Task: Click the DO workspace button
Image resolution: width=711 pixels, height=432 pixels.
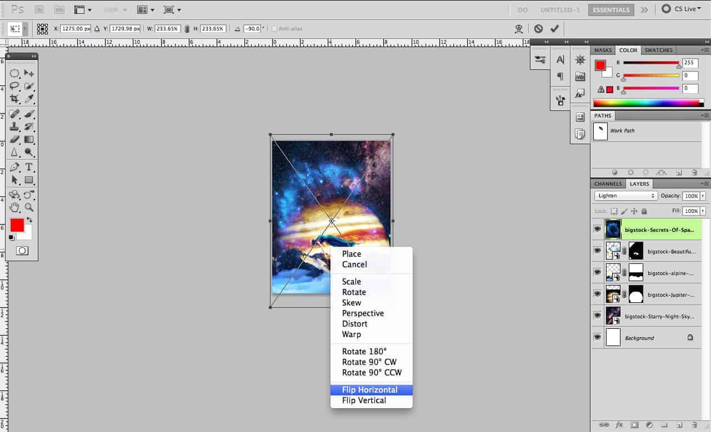Action: point(522,9)
